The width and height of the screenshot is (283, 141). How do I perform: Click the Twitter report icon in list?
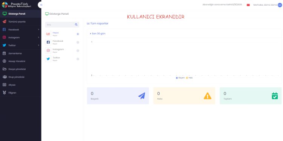pyautogui.click(x=48, y=59)
